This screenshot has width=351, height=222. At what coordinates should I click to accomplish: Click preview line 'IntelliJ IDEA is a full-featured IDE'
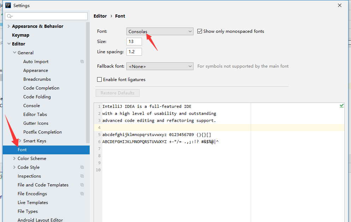pyautogui.click(x=147, y=106)
